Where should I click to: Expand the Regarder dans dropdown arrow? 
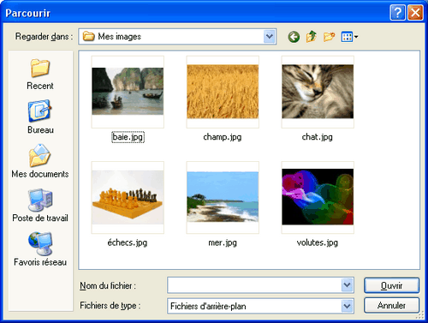coord(270,37)
